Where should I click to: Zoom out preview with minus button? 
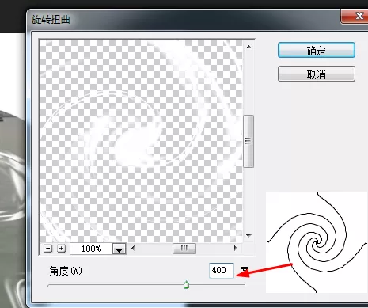[47, 249]
